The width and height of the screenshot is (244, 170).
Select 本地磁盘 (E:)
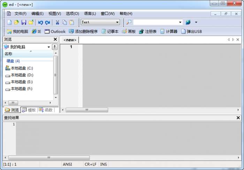pyautogui.click(x=19, y=82)
